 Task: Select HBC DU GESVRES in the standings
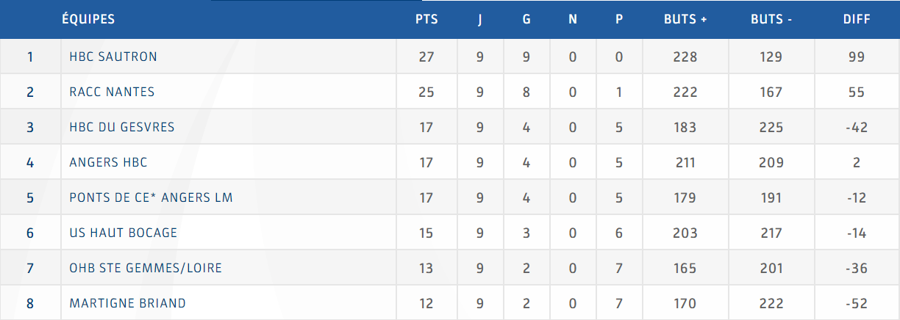(122, 127)
